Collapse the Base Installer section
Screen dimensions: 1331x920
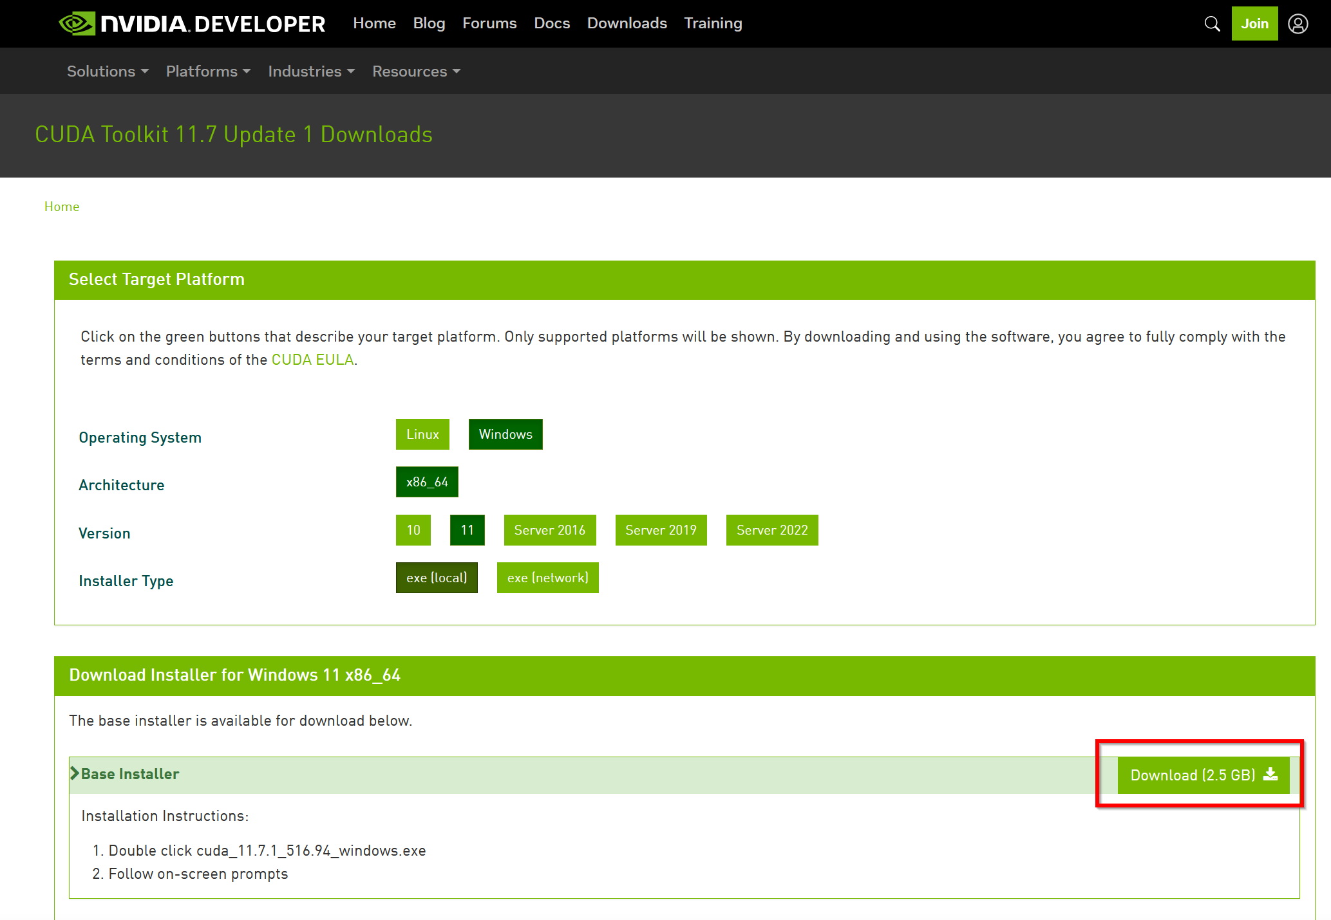[x=125, y=774]
